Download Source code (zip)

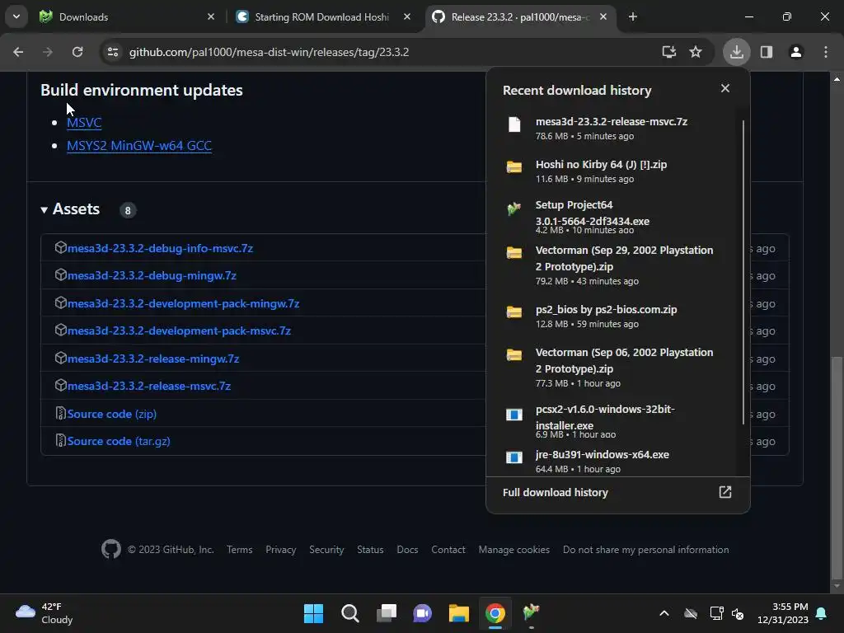point(111,414)
